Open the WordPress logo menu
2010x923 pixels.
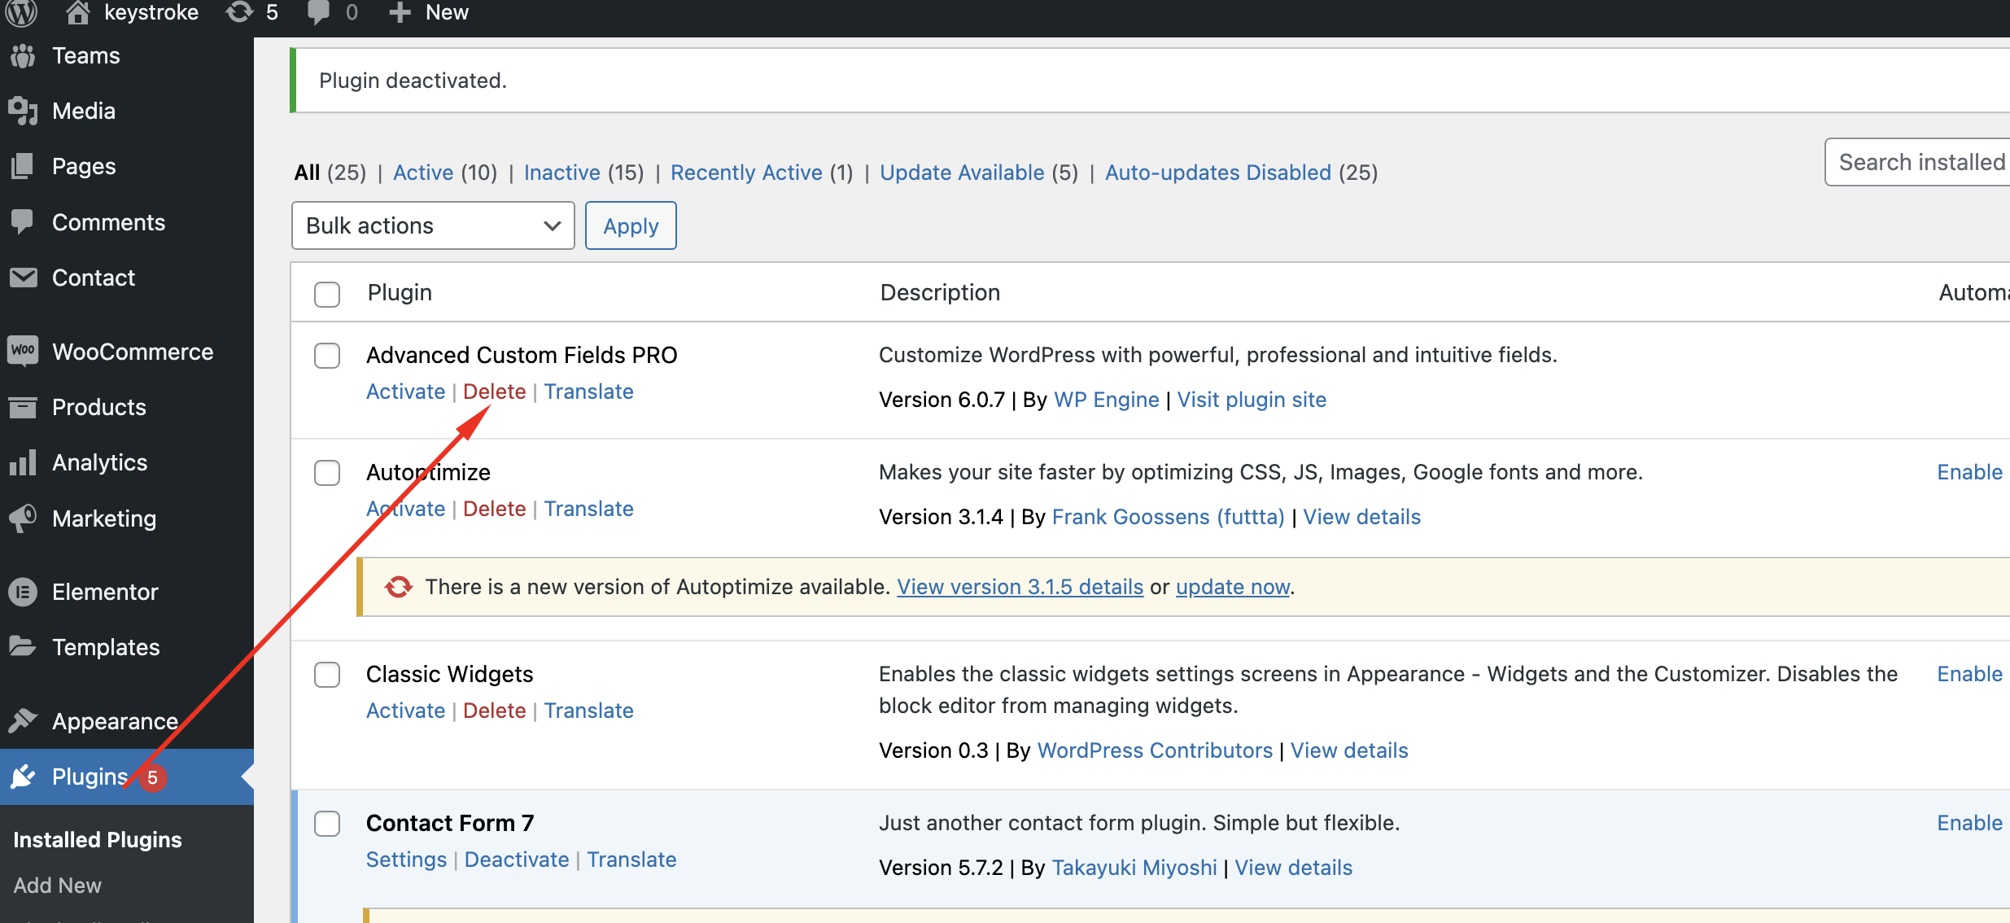(x=22, y=12)
